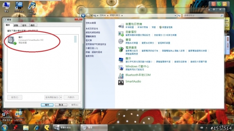Select the Conexant SmartAudio HD speaker icon
This screenshot has width=234, height=131.
coord(12,40)
